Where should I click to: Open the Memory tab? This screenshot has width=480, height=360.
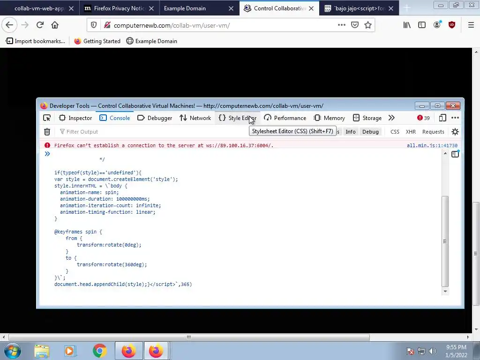click(330, 118)
